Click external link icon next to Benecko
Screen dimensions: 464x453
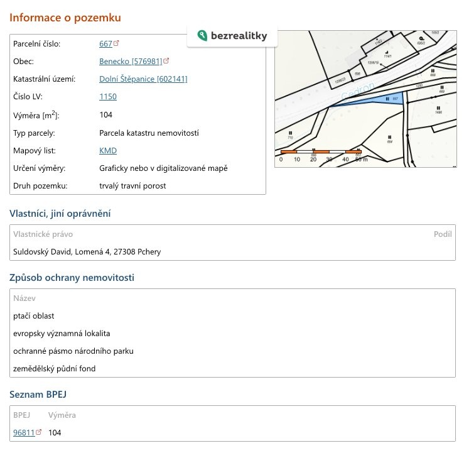point(166,62)
